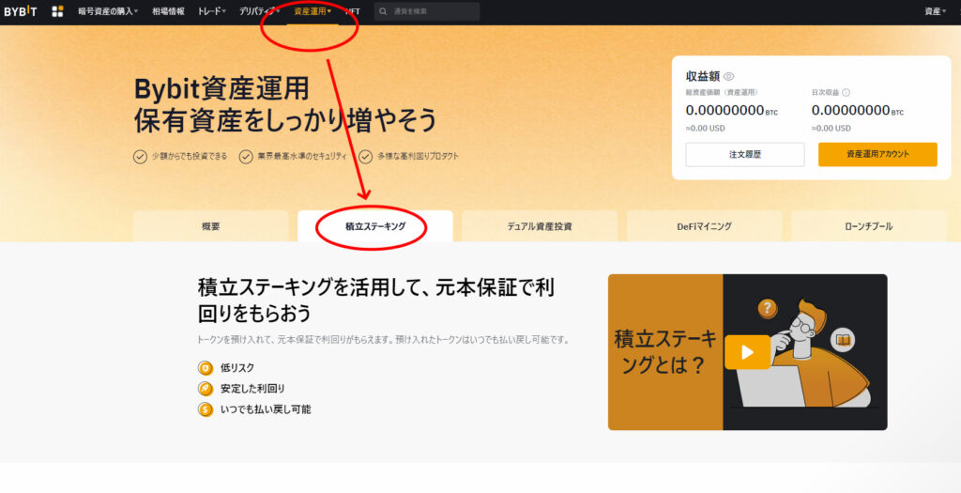Click checkmark icon beside 少額からでも投資できる
Screen dimensions: 961x493
click(140, 157)
